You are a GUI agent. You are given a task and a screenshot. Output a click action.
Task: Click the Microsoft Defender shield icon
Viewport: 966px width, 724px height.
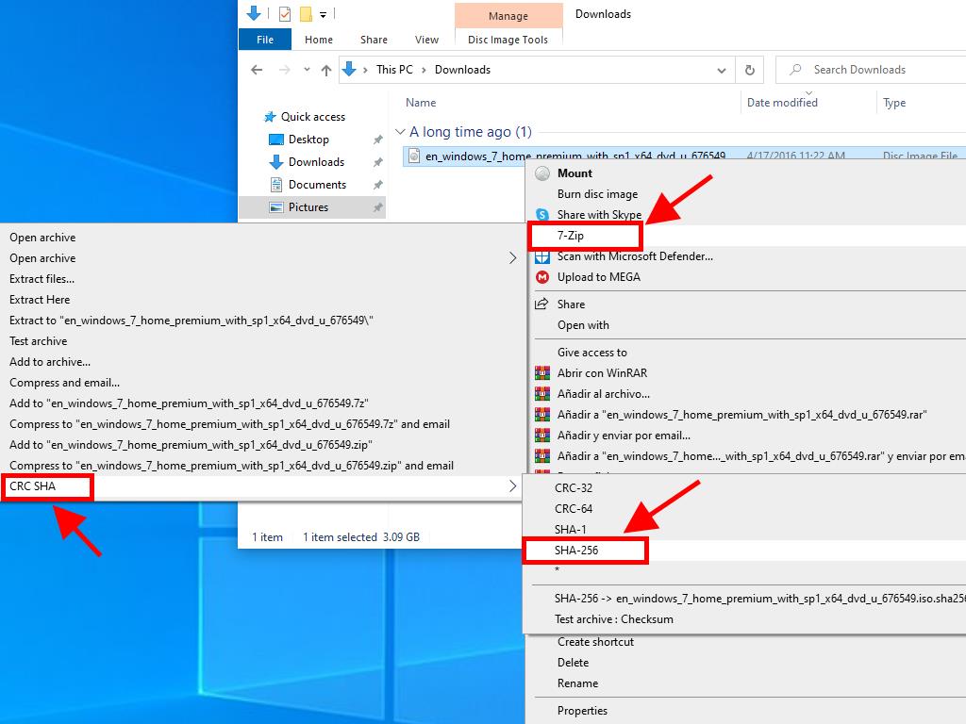(542, 256)
